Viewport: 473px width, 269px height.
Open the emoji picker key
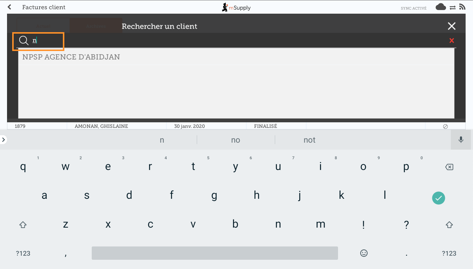pos(364,253)
